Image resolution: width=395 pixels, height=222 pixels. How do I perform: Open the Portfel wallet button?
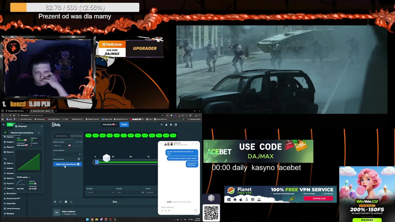[124, 125]
